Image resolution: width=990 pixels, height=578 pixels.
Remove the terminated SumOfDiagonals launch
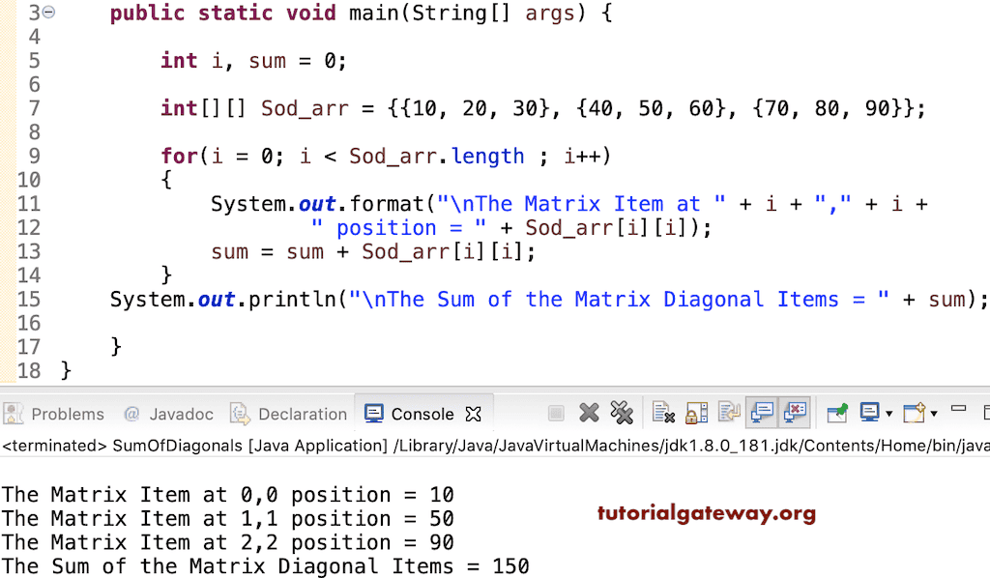point(590,413)
